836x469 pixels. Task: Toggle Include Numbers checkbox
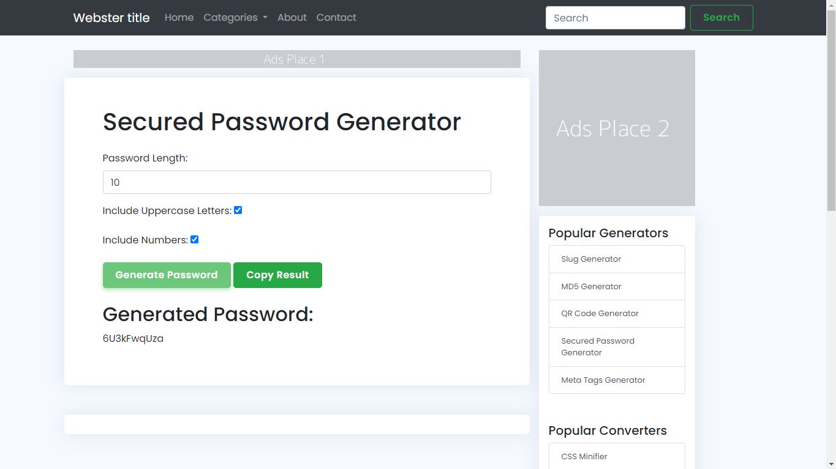point(195,240)
